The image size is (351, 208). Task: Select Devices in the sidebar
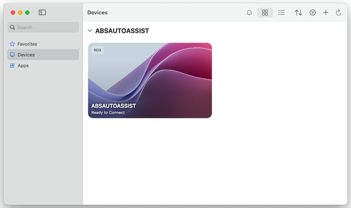point(26,55)
